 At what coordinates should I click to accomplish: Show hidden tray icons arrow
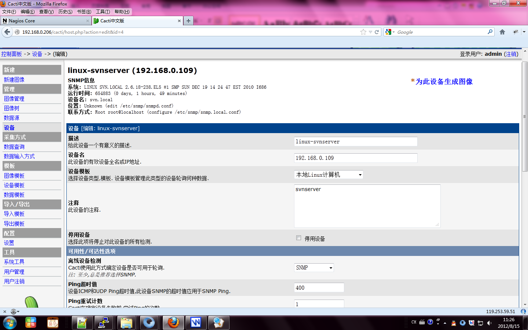click(445, 323)
